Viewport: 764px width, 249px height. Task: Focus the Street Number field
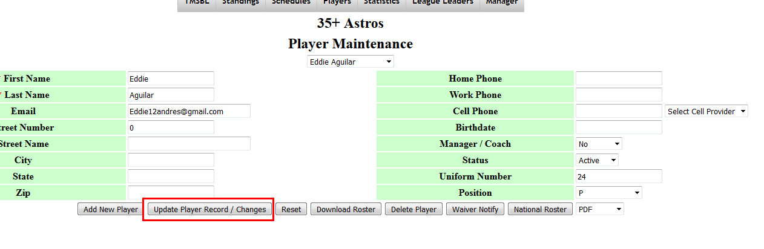pos(171,128)
